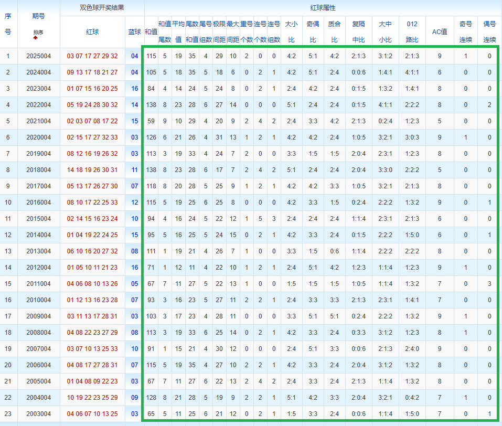Click the 偶号连续 column header

(x=489, y=32)
